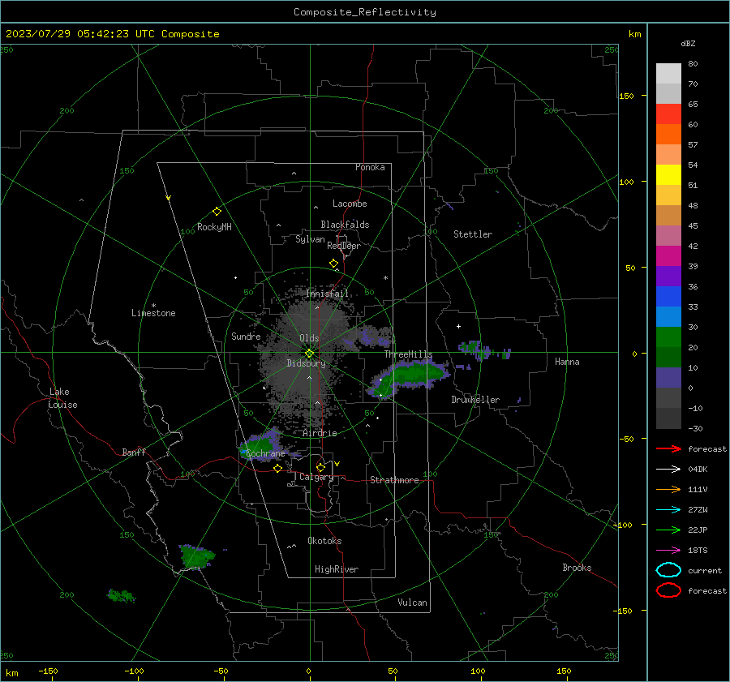
Task: Click the Olds label
Action: 309,338
